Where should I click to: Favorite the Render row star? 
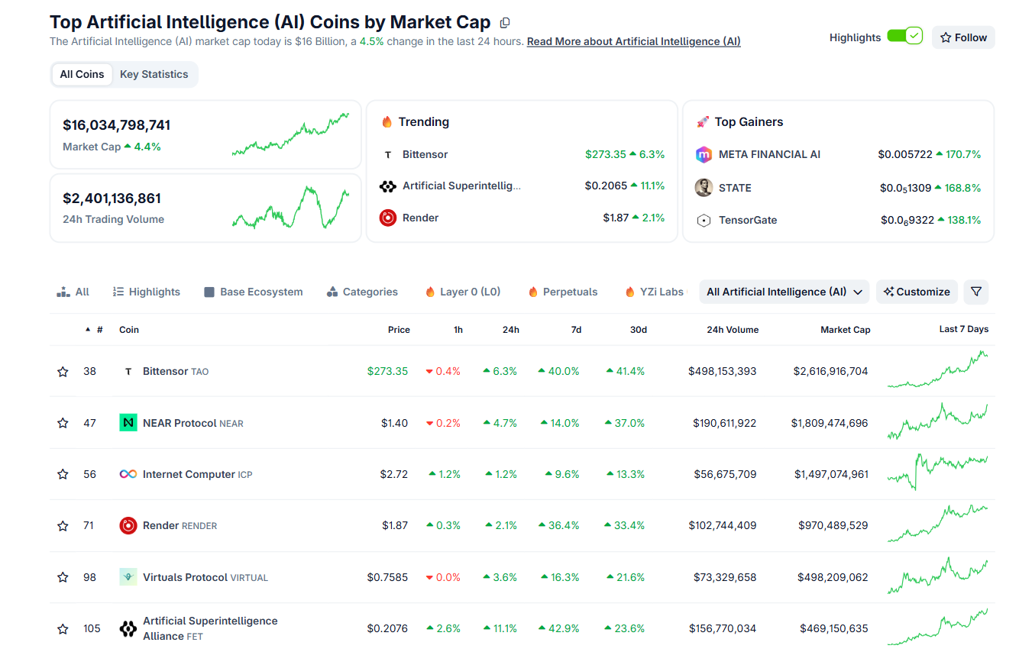[63, 525]
